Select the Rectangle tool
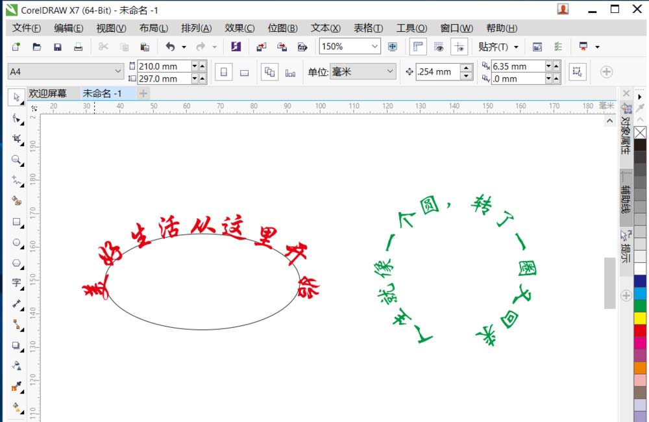 pos(16,222)
